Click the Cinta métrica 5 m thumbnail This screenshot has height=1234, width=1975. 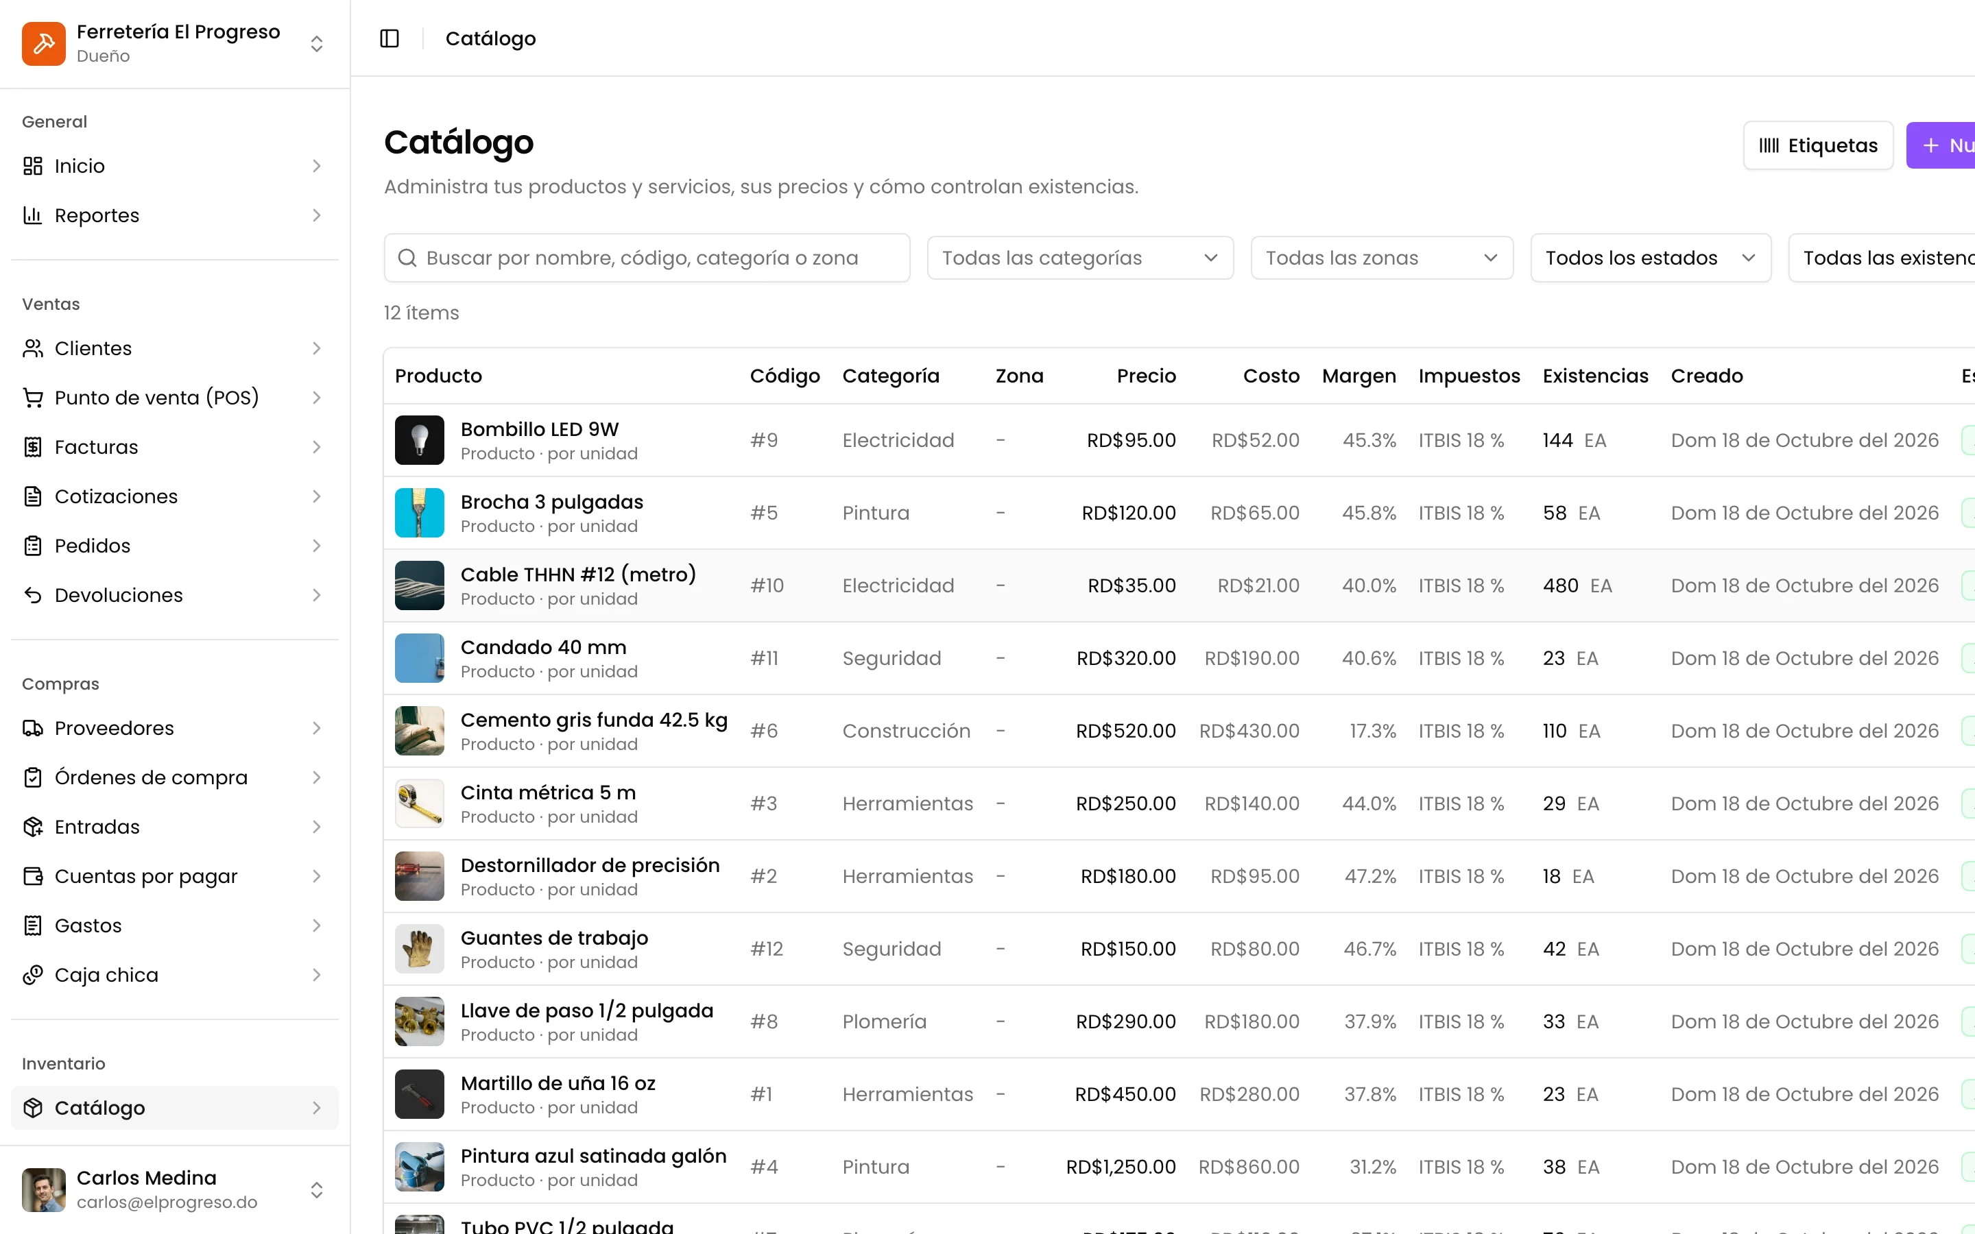point(420,803)
